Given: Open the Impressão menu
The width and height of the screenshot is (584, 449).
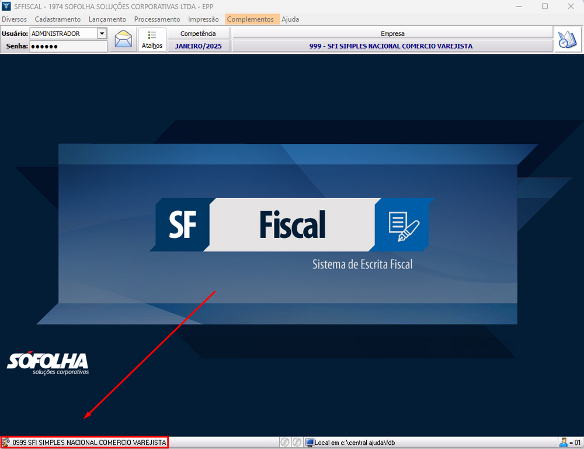Looking at the screenshot, I should coord(203,19).
